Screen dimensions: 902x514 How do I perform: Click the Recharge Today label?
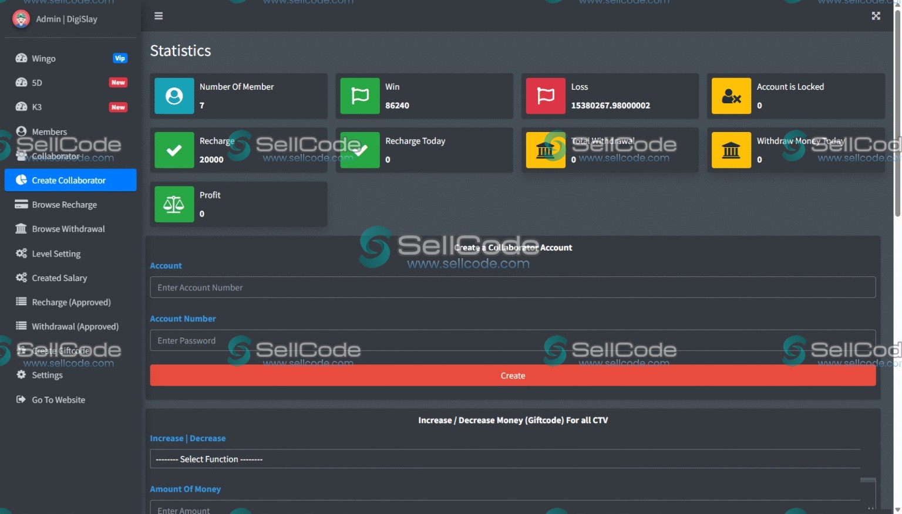(415, 141)
